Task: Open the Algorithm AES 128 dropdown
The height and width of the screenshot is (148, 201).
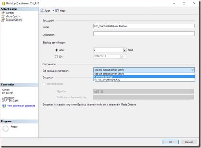Action: pyautogui.click(x=144, y=91)
